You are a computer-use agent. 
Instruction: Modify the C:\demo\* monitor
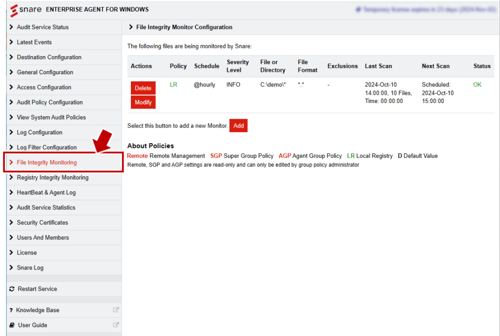[x=143, y=103]
